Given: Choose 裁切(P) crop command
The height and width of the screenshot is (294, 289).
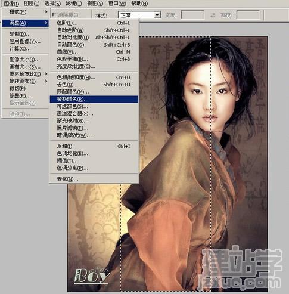Looking at the screenshot, I should [25, 88].
